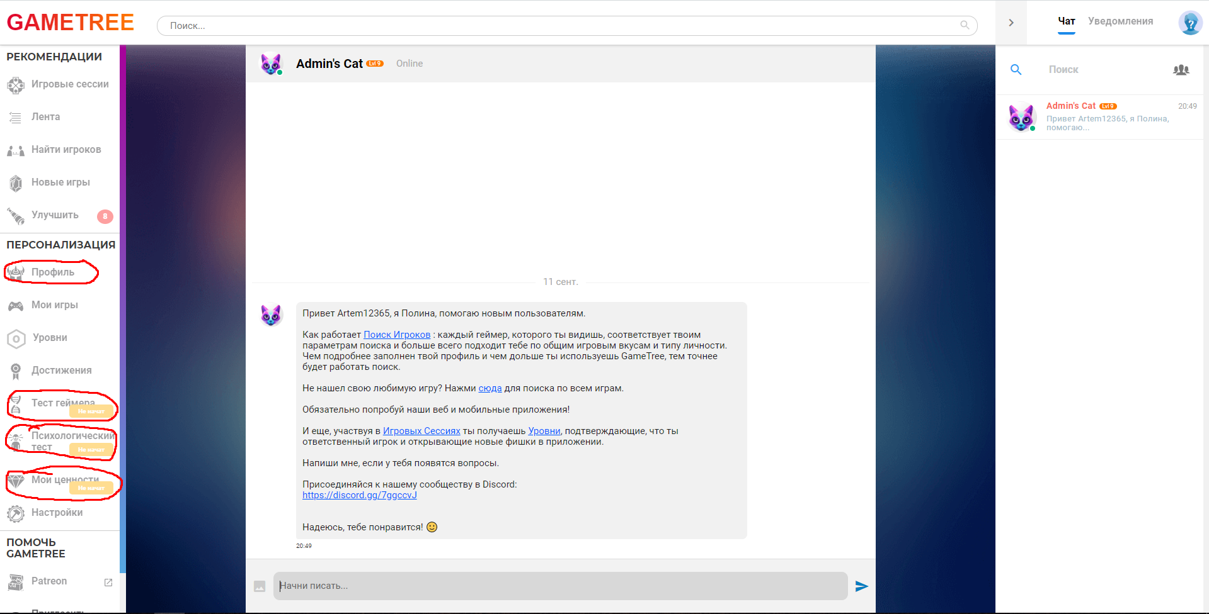
Task: Open the Улучшить menu item
Action: [x=55, y=215]
